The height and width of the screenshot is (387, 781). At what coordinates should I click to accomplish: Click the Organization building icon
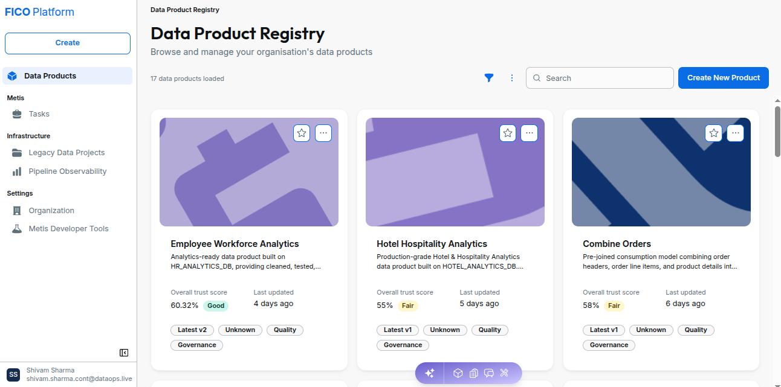click(x=17, y=211)
